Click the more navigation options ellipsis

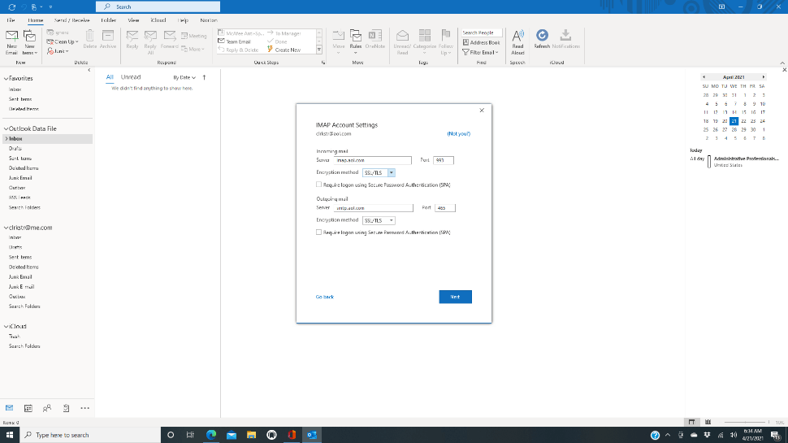(x=85, y=408)
